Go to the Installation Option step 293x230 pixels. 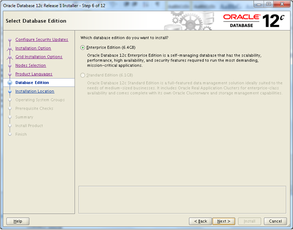click(33, 48)
